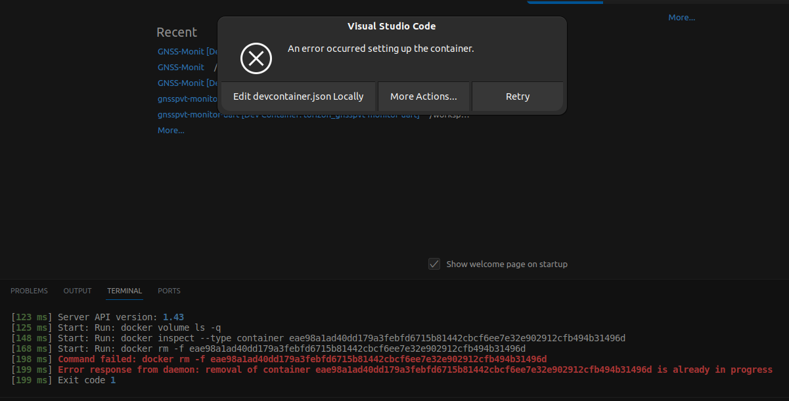The image size is (789, 401).
Task: Click the 'Start: Run: docker rm -f' log line
Action: [268, 348]
